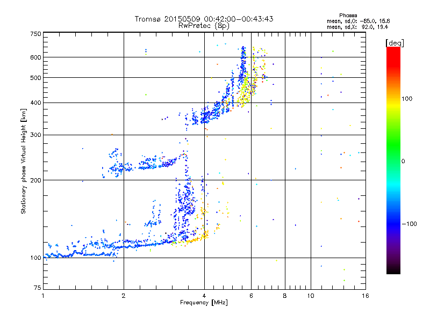This screenshot has height=322, width=430.
Task: Click x-axis tick value '6'
Action: click(251, 296)
